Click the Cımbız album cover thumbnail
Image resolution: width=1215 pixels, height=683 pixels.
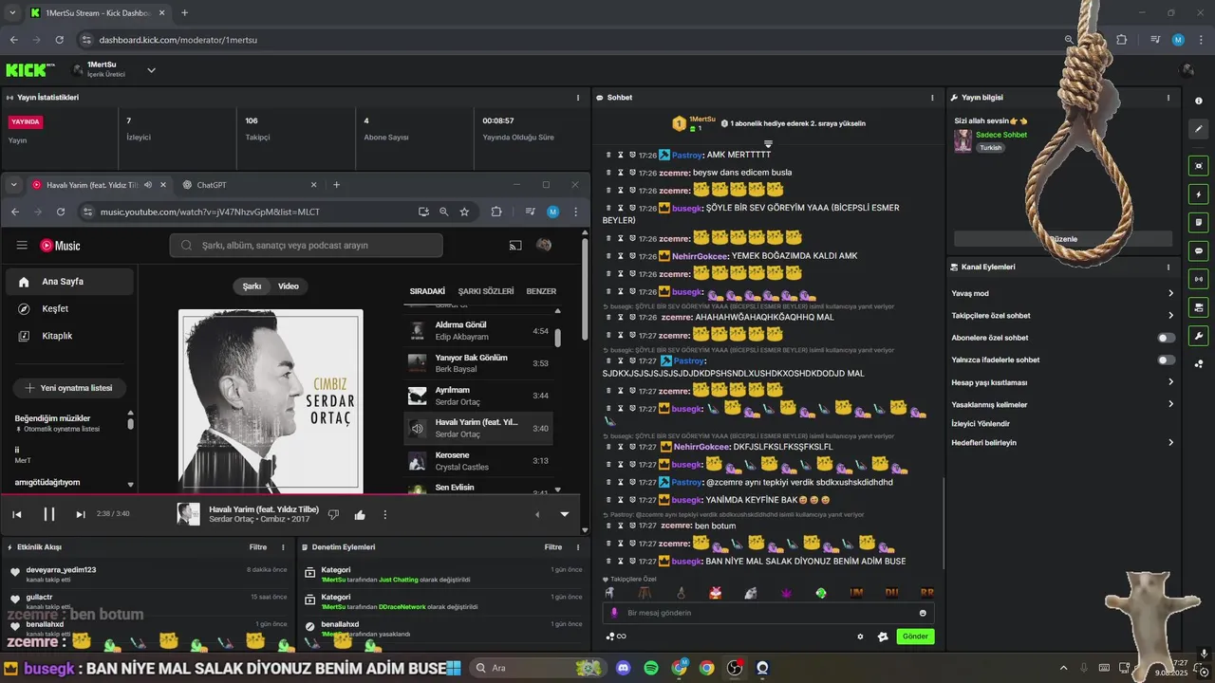[x=188, y=514]
